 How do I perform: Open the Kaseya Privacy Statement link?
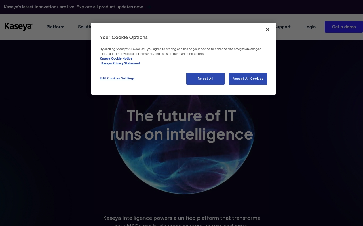[x=121, y=63]
